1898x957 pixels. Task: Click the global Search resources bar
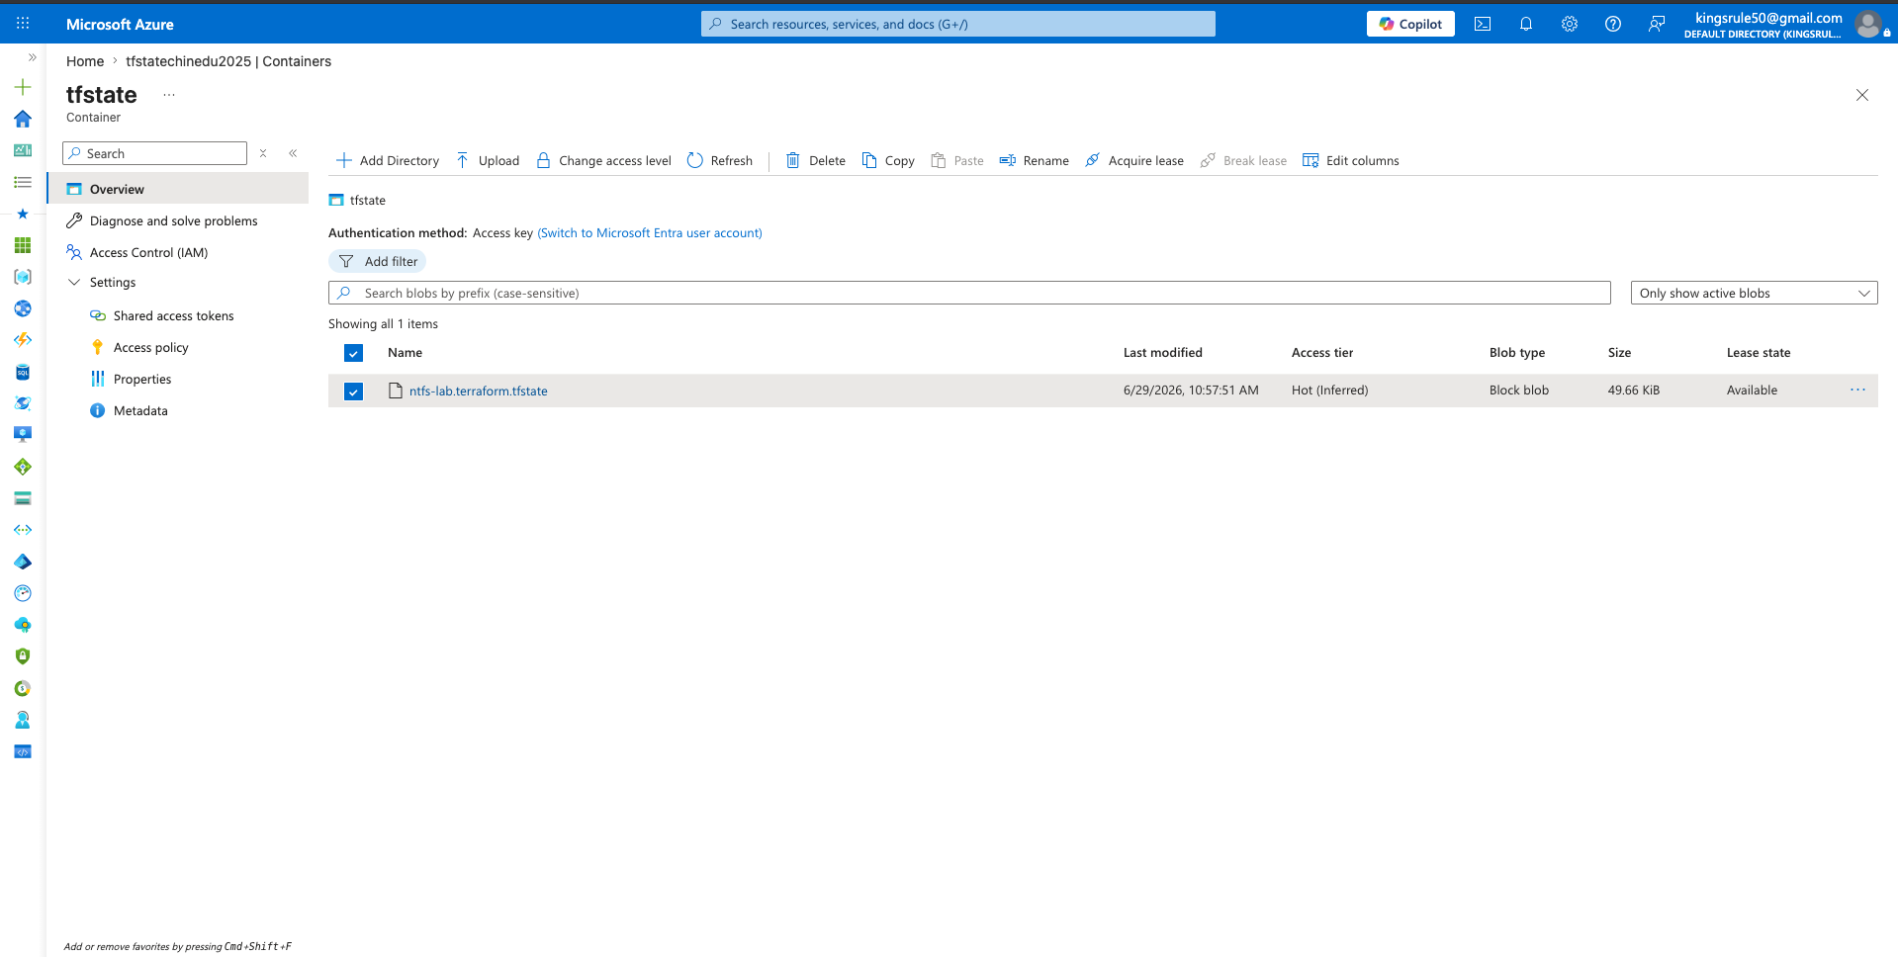pyautogui.click(x=958, y=24)
